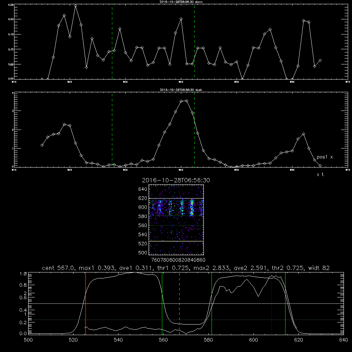
Task: Click the green vertical line near 560 in bottom plot
Action: tap(162, 303)
